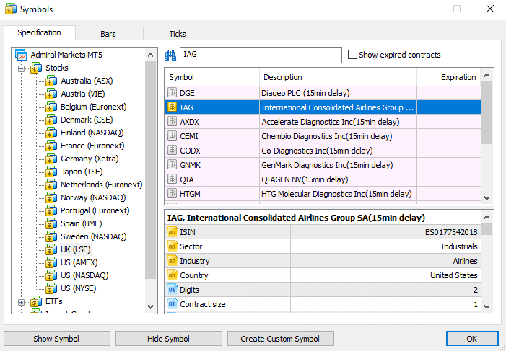Click the US (NYSE) group icon
This screenshot has height=351, width=506.
(51, 288)
